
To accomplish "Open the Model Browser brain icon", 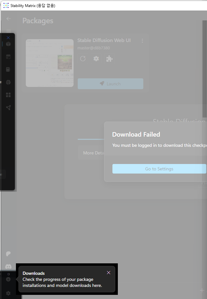I will click(8, 82).
